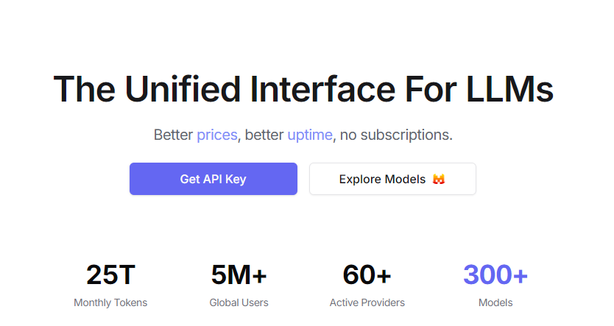Click the 60+ statistic number
Viewport: 614px width, 326px height.
pyautogui.click(x=367, y=275)
